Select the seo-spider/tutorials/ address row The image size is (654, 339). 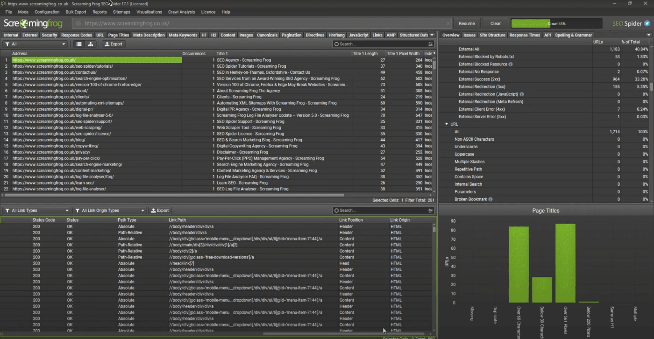click(97, 66)
